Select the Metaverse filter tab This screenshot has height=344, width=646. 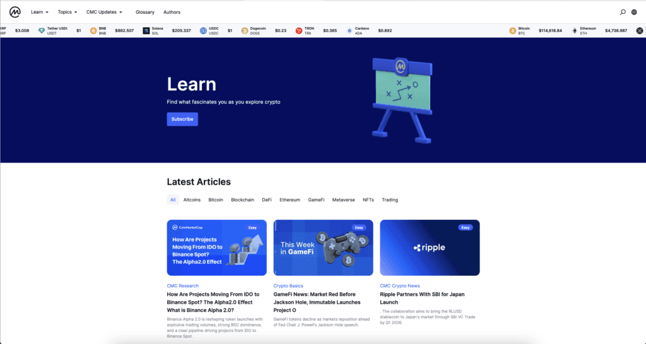343,200
